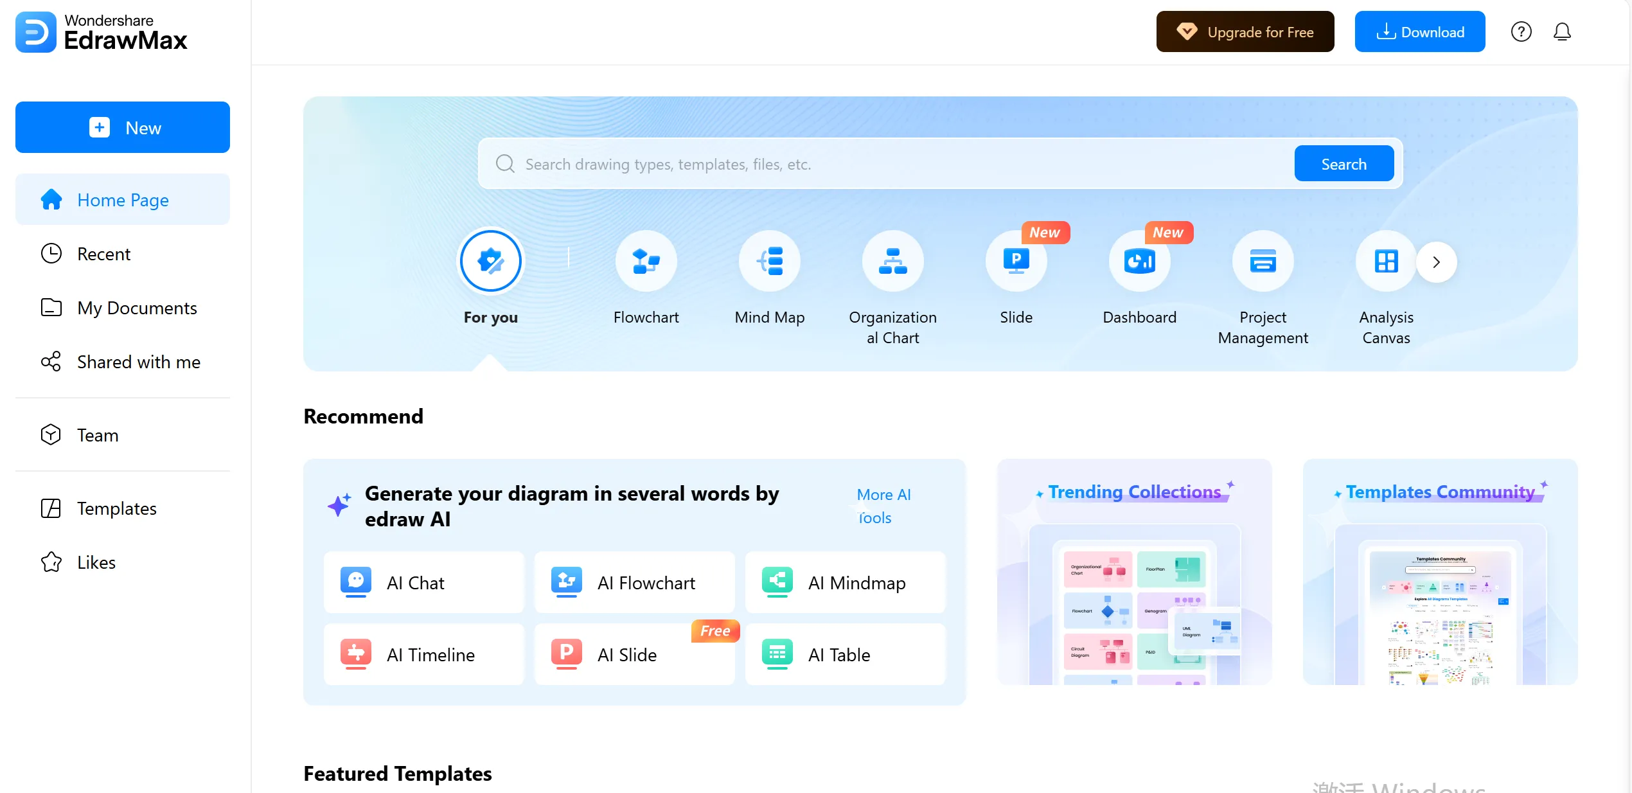This screenshot has width=1632, height=793.
Task: Expand more categories with right chevron
Action: [x=1436, y=262]
